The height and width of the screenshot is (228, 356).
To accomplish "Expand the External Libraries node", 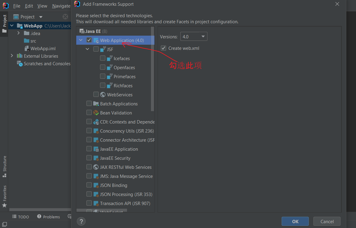I will coord(12,56).
